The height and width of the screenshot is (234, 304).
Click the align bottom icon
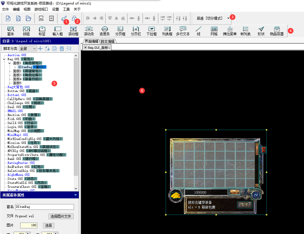pyautogui.click(x=123, y=18)
